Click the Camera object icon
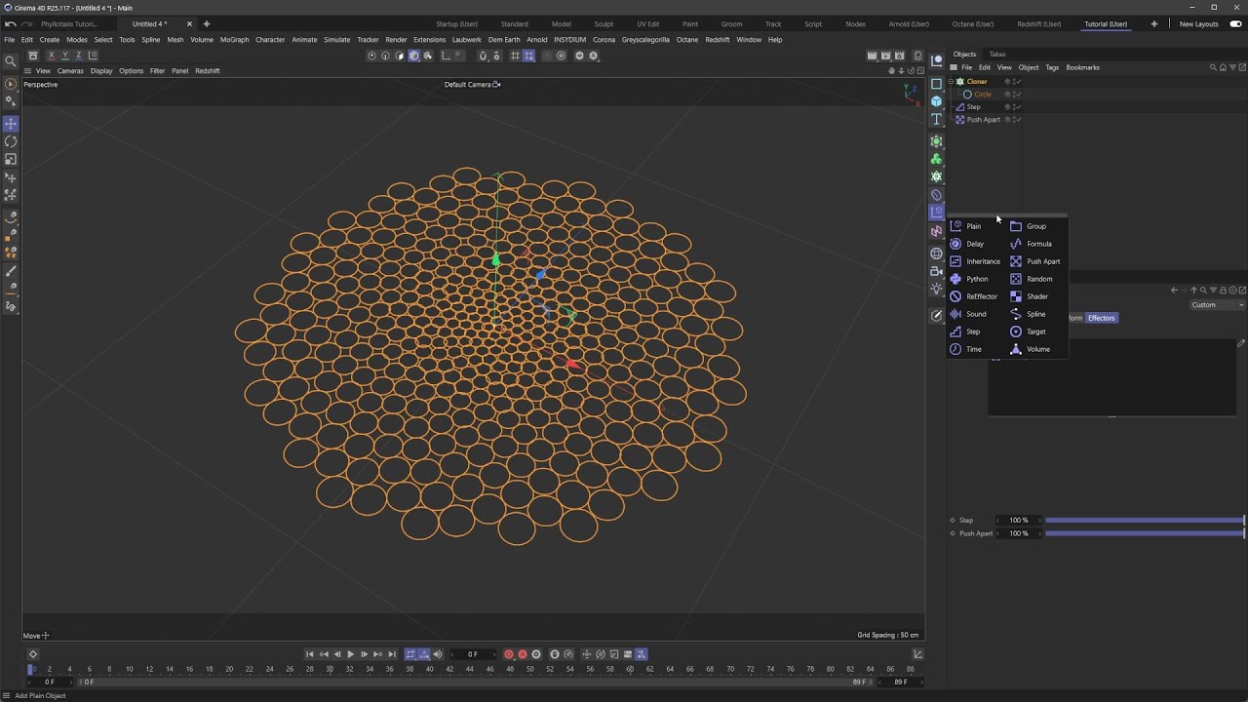The image size is (1248, 702). coord(936,271)
